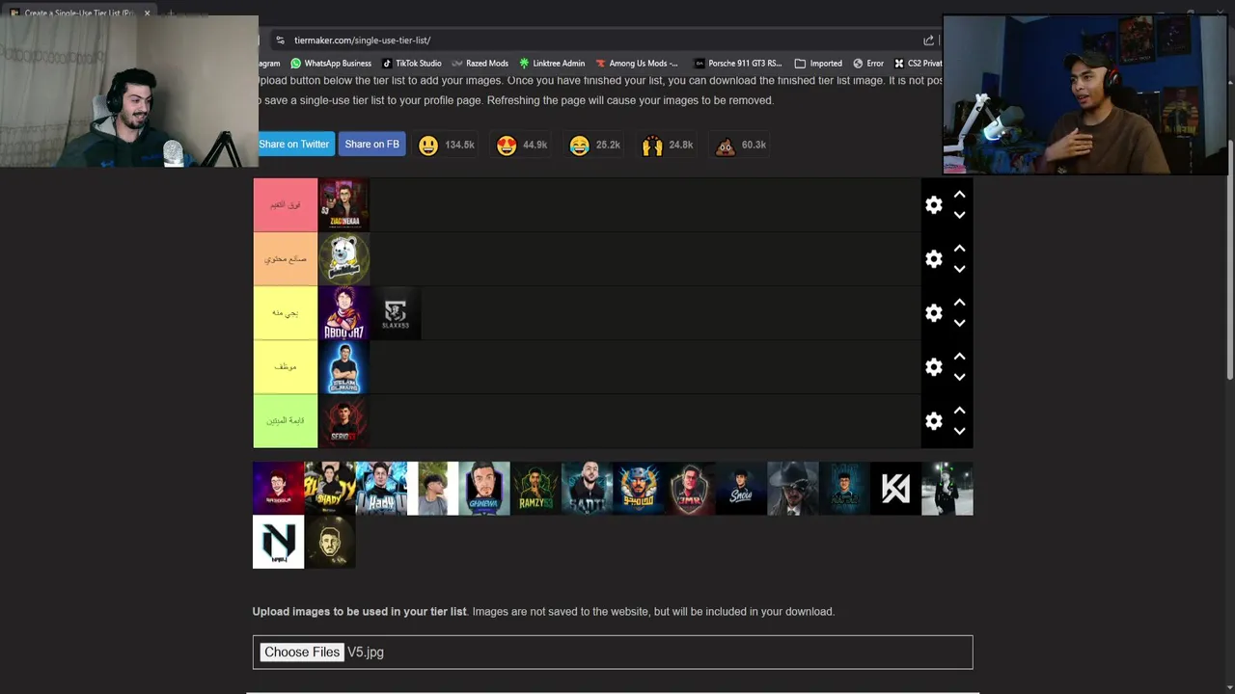The height and width of the screenshot is (694, 1235).
Task: Pick the gold face logo image
Action: [330, 542]
